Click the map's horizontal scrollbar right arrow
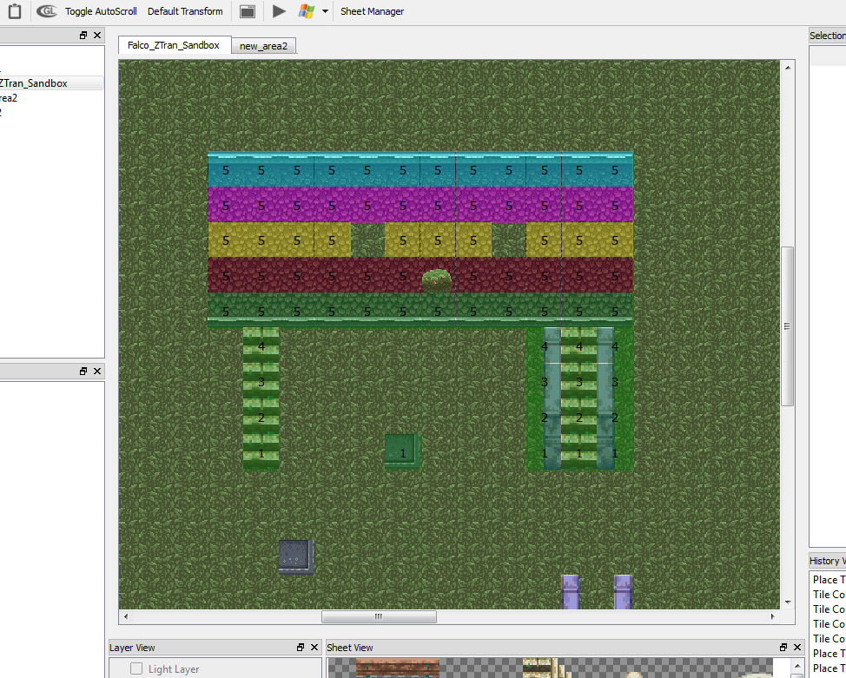The width and height of the screenshot is (846, 678). 773,616
